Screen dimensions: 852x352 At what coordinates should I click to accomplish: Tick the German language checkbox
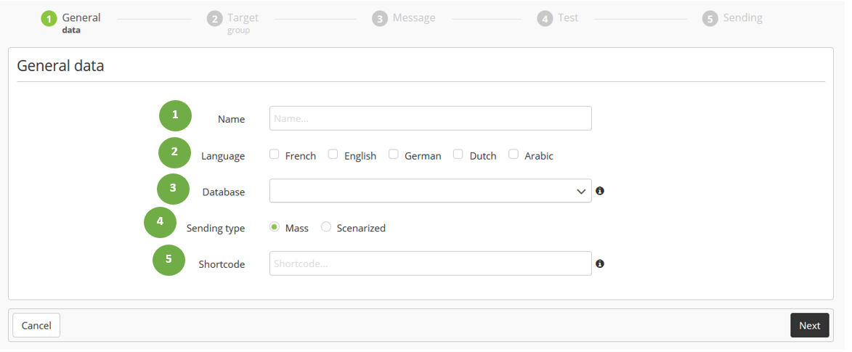click(x=393, y=154)
